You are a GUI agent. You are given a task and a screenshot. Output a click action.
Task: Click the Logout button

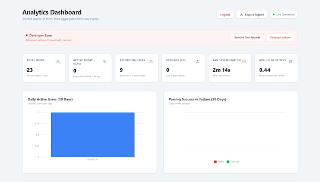(x=225, y=15)
